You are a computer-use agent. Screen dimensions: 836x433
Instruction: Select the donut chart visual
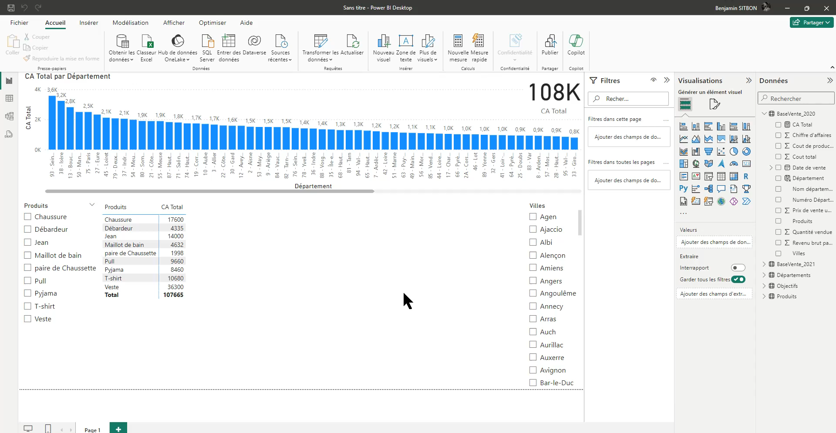(746, 151)
